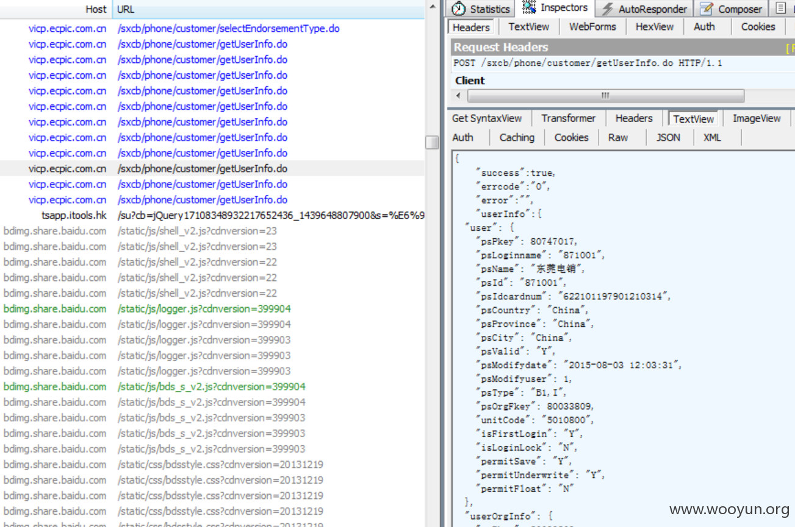Open the Caching response tab
Screen dimensions: 795x527
point(517,138)
